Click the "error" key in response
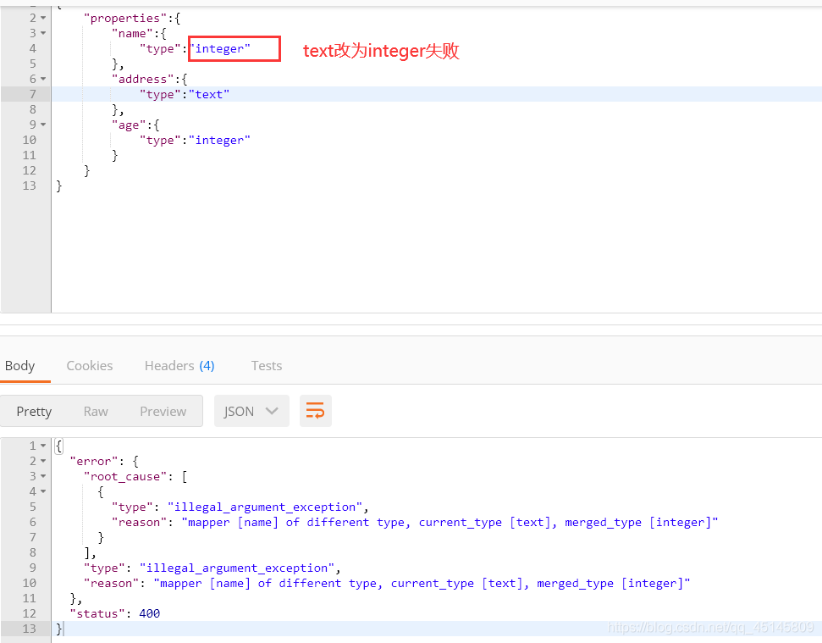Viewport: 822px width, 643px height. 94,461
